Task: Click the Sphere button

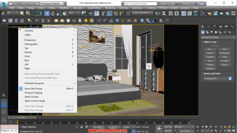Action: (x=210, y=53)
